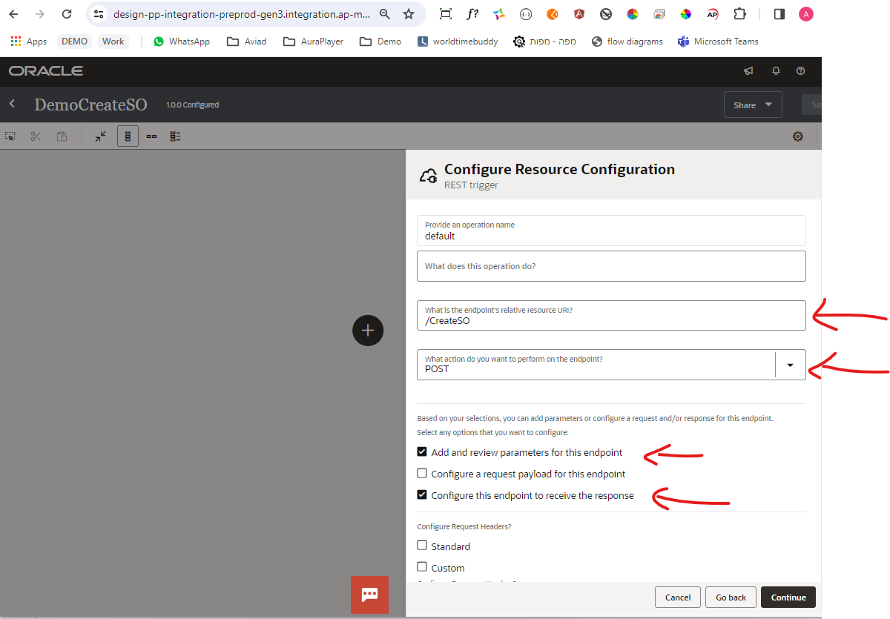Screen dimensions: 890x619
Task: Enable Configure a request payload checkbox
Action: click(x=422, y=474)
